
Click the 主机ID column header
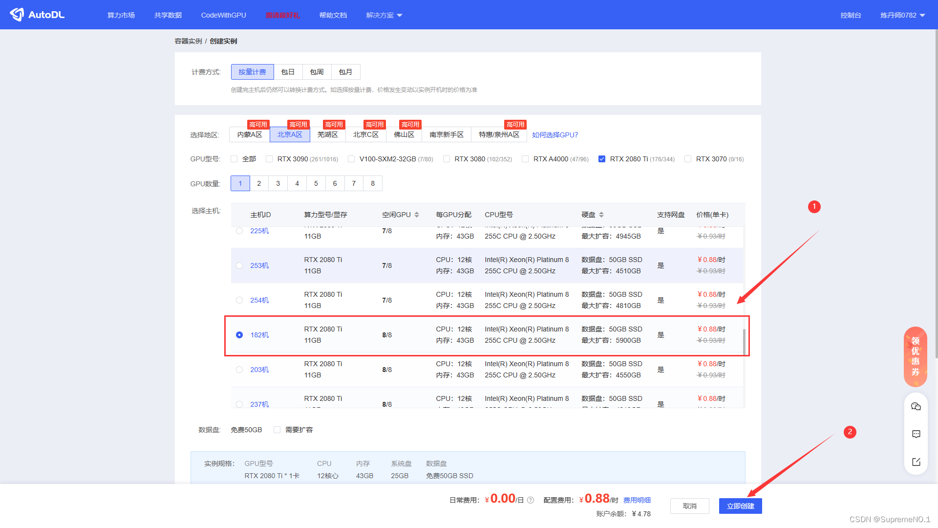coord(260,215)
